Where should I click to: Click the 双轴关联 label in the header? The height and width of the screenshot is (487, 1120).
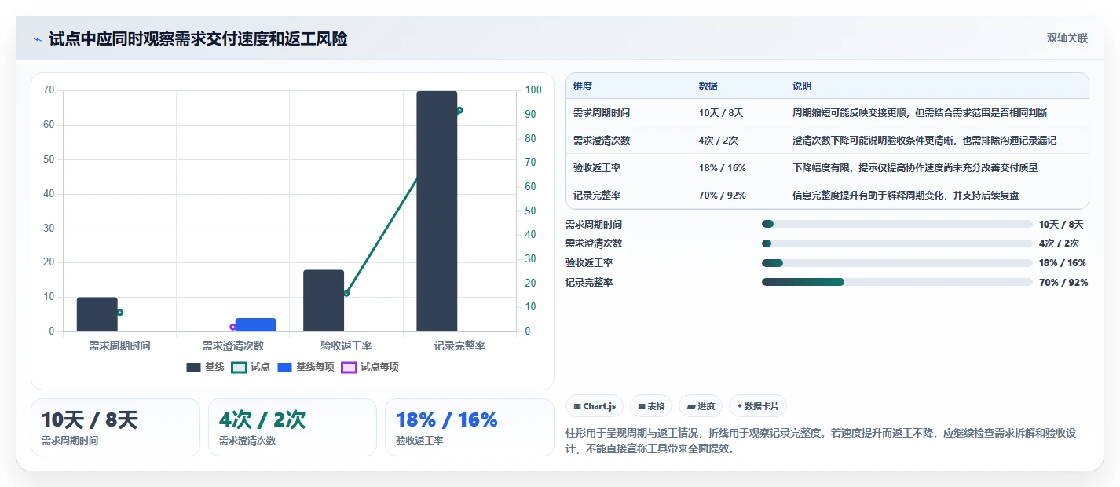1067,38
